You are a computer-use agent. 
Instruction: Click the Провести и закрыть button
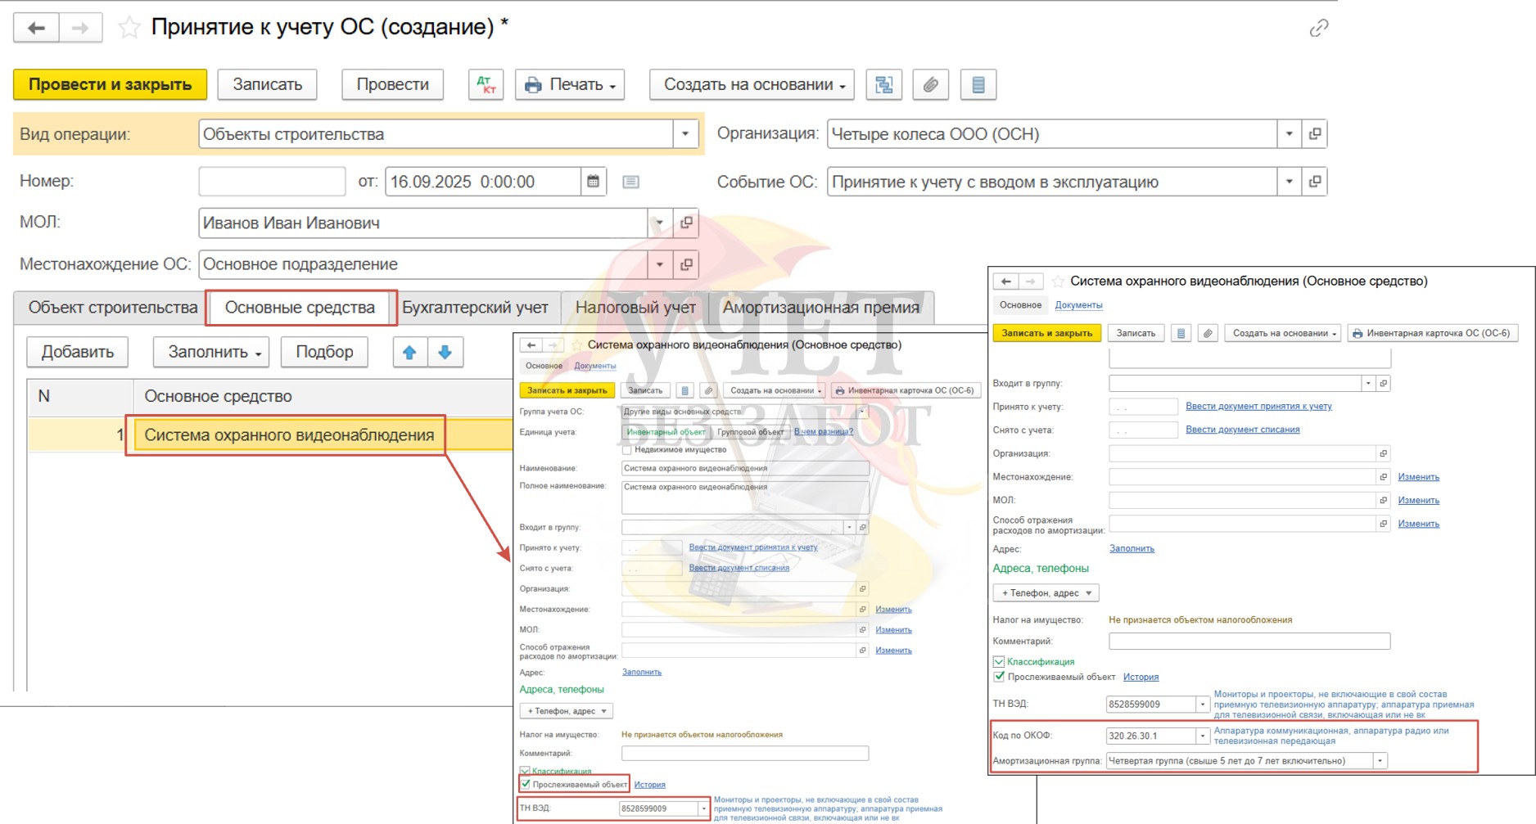click(x=110, y=84)
